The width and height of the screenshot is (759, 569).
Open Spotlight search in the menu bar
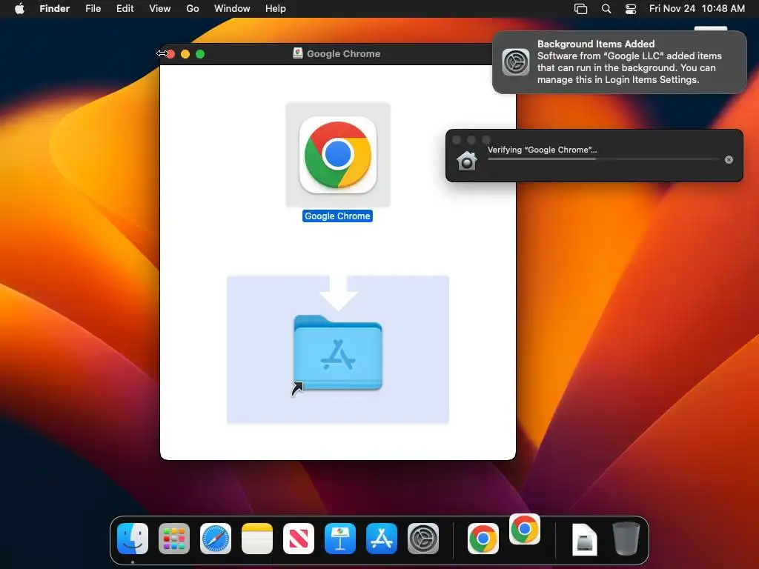tap(606, 9)
